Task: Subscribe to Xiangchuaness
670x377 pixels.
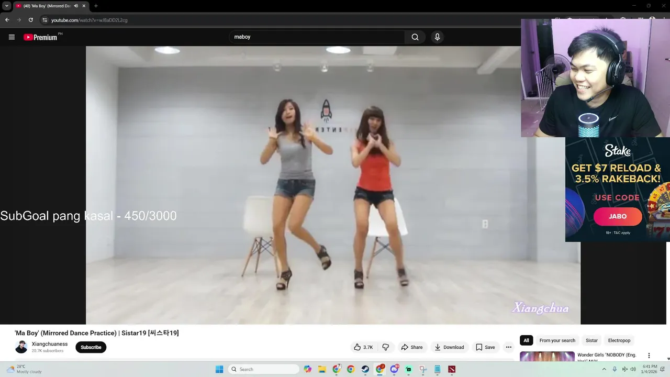Action: pyautogui.click(x=91, y=347)
